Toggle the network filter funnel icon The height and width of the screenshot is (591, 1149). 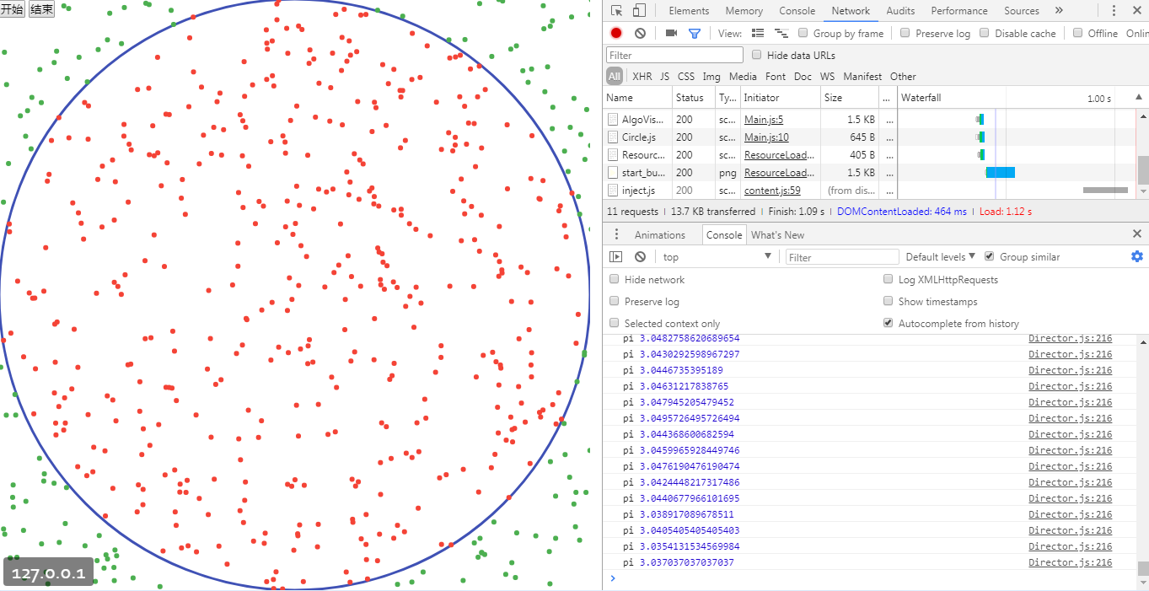(694, 33)
